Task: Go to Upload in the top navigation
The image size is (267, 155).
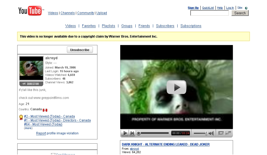Action: coord(101,13)
